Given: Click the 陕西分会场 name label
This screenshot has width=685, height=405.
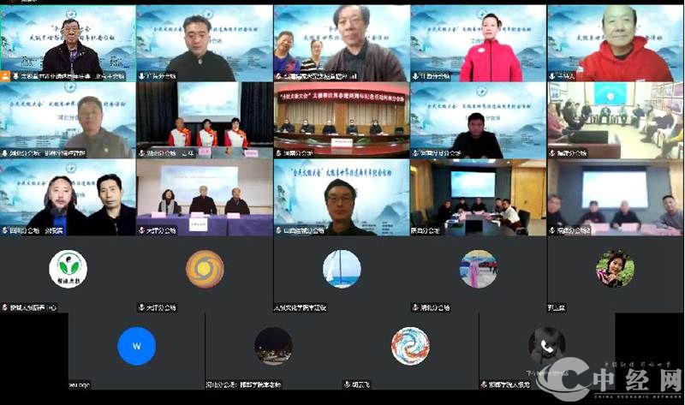Looking at the screenshot, I should click(425, 230).
